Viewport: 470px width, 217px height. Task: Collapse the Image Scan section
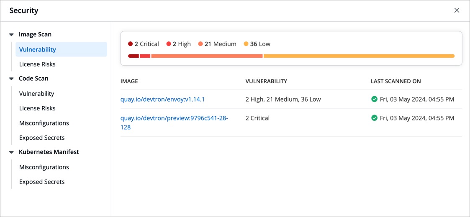click(x=12, y=35)
